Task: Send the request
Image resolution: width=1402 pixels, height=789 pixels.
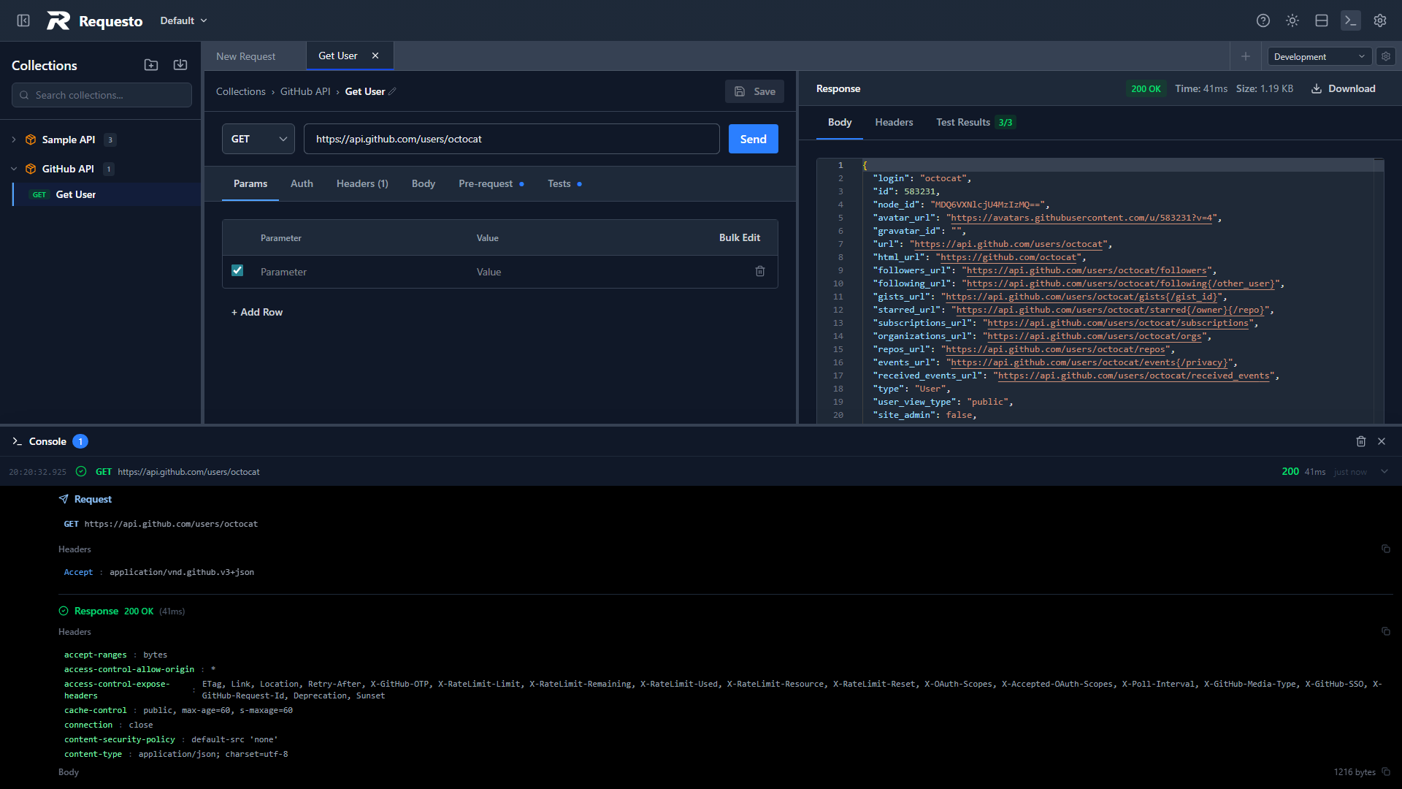Action: pos(754,139)
